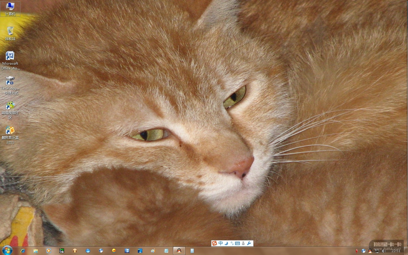408x255 pixels.
Task: Open Windows Explorer folder taskbar icon
Action: [x=36, y=251]
